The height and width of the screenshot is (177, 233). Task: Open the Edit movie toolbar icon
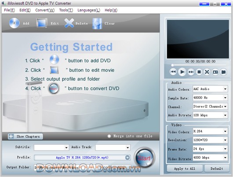[x=42, y=23]
